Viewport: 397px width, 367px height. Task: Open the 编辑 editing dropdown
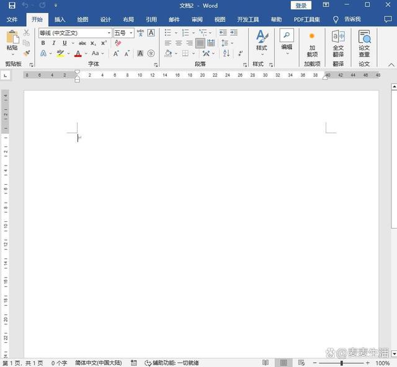click(287, 42)
